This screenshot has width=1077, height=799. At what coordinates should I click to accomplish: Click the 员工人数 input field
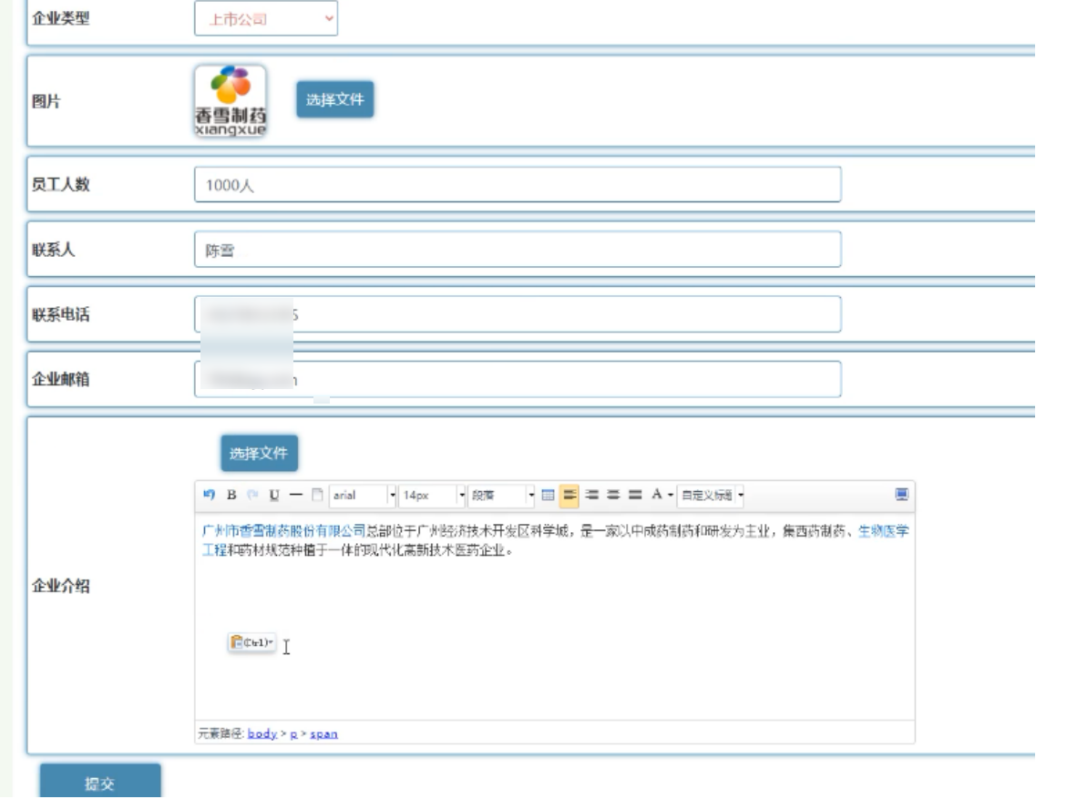tap(518, 184)
